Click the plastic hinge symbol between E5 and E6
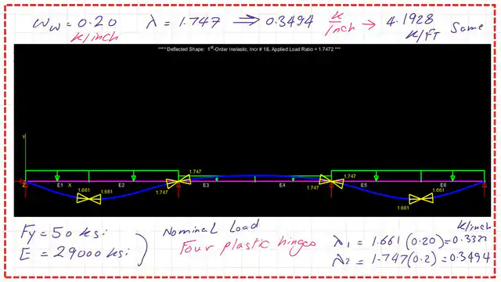This screenshot has height=282, width=501. point(421,199)
